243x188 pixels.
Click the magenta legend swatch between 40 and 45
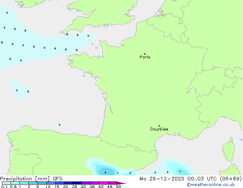click(x=104, y=183)
